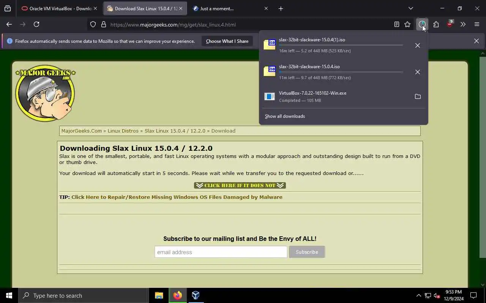
Task: Click the page vertical scrollbar
Action: 483,157
